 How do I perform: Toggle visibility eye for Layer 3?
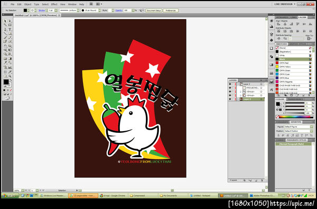[x=230, y=84]
